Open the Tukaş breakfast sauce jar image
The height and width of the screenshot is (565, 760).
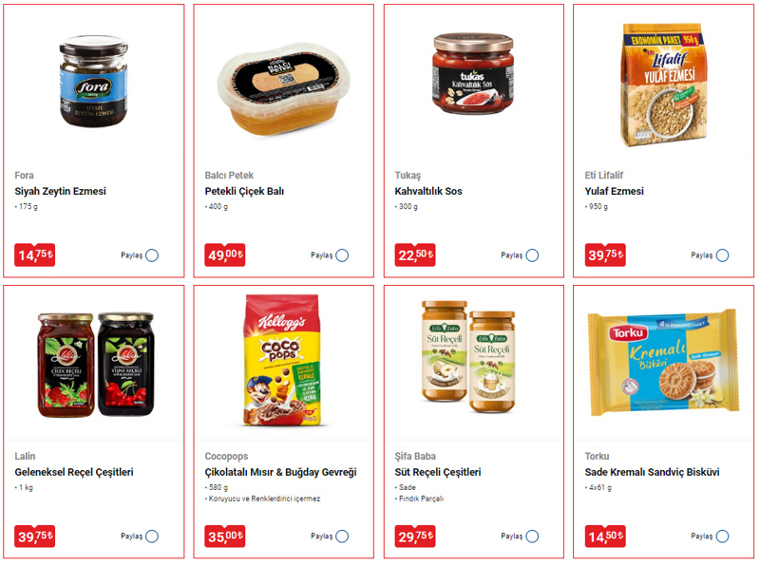click(x=473, y=73)
